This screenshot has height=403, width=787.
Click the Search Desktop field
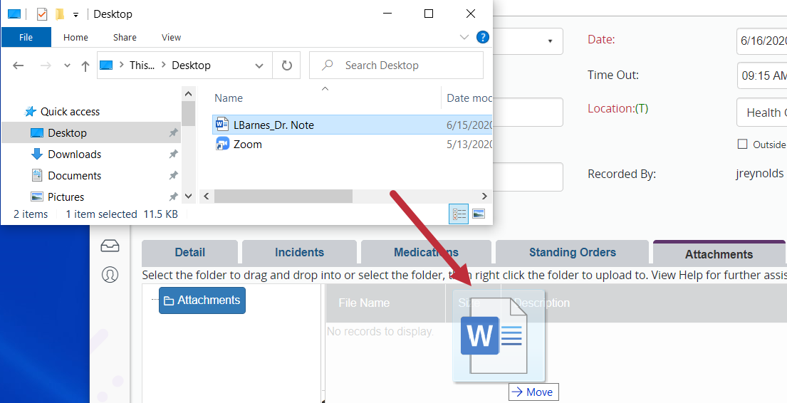click(x=397, y=66)
